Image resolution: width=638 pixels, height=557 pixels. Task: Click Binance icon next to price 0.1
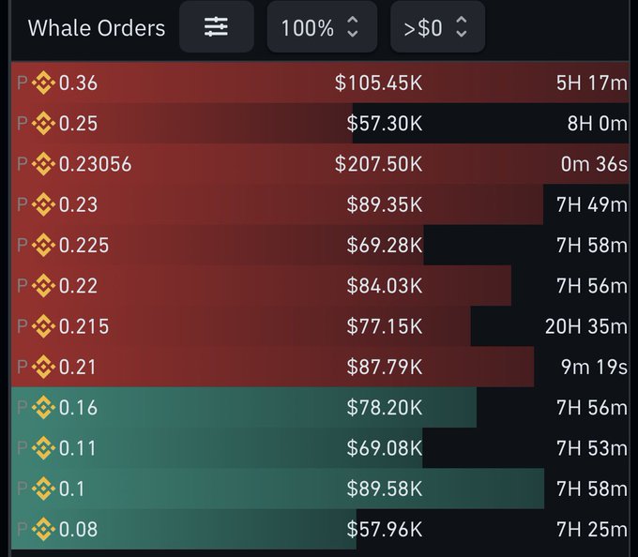click(43, 489)
